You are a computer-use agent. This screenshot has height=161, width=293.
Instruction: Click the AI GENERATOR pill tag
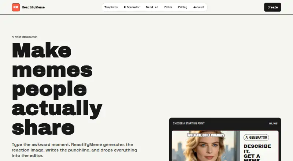pyautogui.click(x=256, y=138)
